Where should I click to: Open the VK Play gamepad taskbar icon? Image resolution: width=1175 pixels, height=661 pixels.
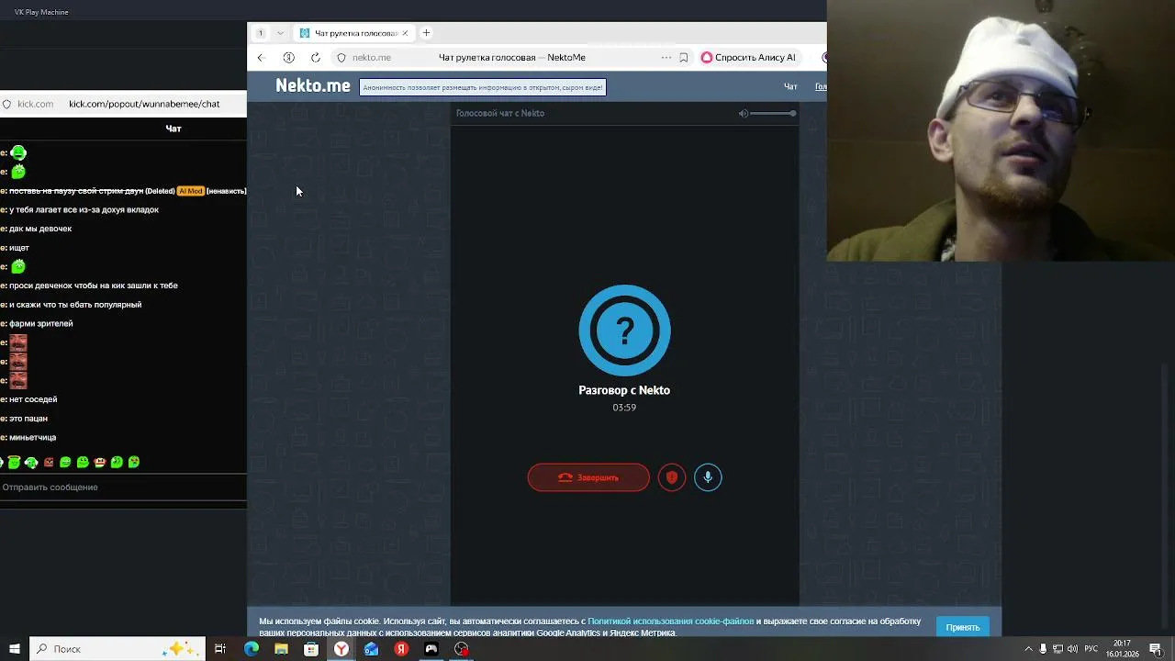[431, 649]
